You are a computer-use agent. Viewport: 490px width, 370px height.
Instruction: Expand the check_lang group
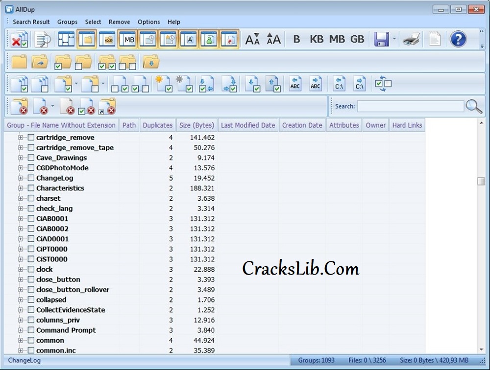click(x=21, y=208)
